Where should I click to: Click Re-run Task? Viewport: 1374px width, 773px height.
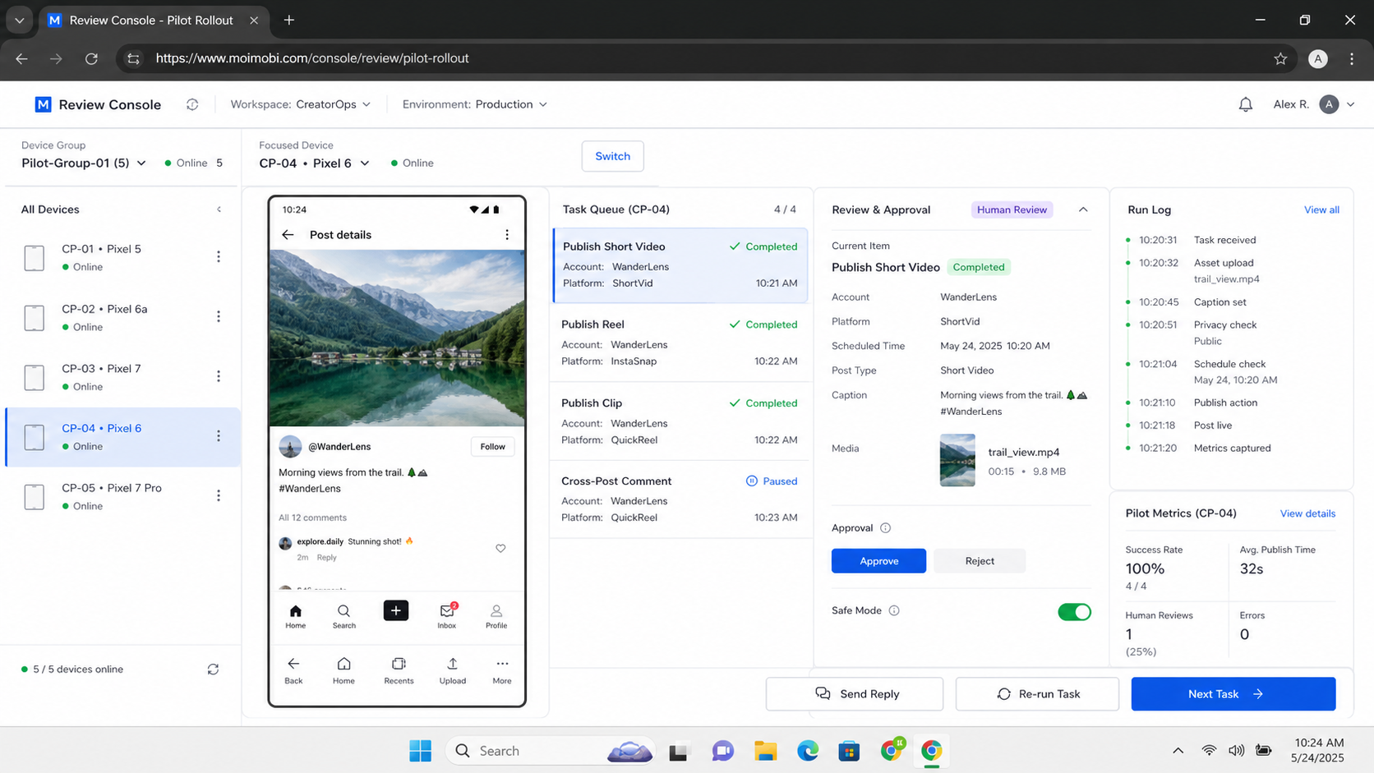click(1037, 694)
